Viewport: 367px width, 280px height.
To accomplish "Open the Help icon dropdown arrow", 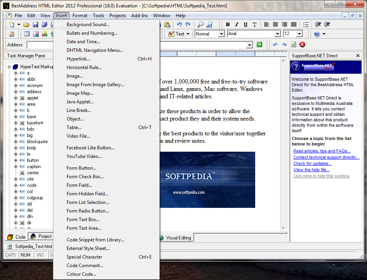I will click(x=324, y=34).
